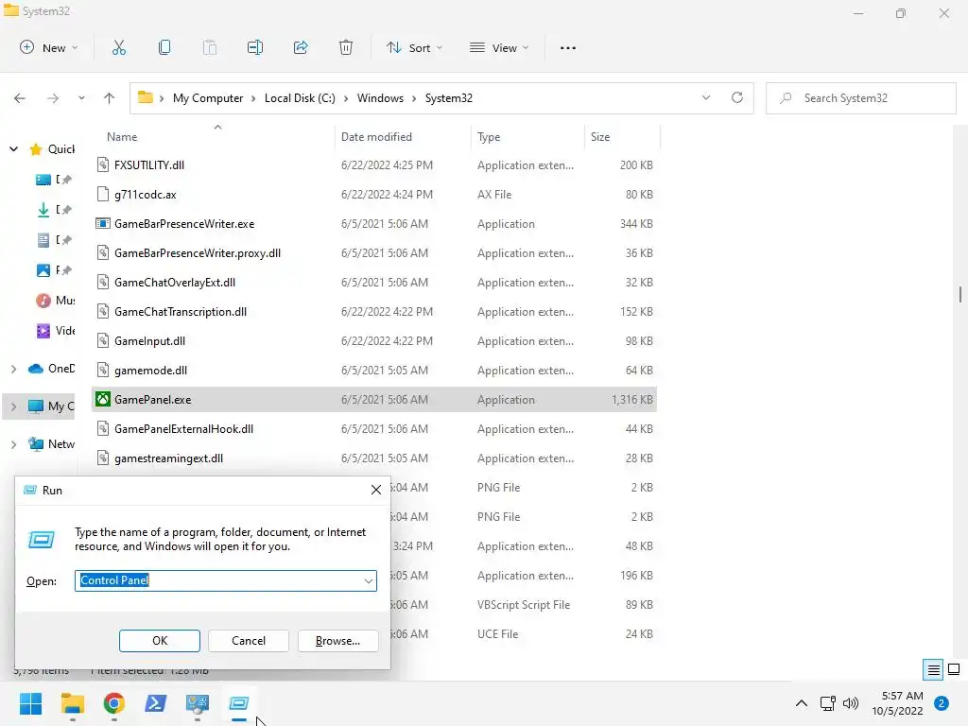Select the GameInput.dll file

pos(374,340)
